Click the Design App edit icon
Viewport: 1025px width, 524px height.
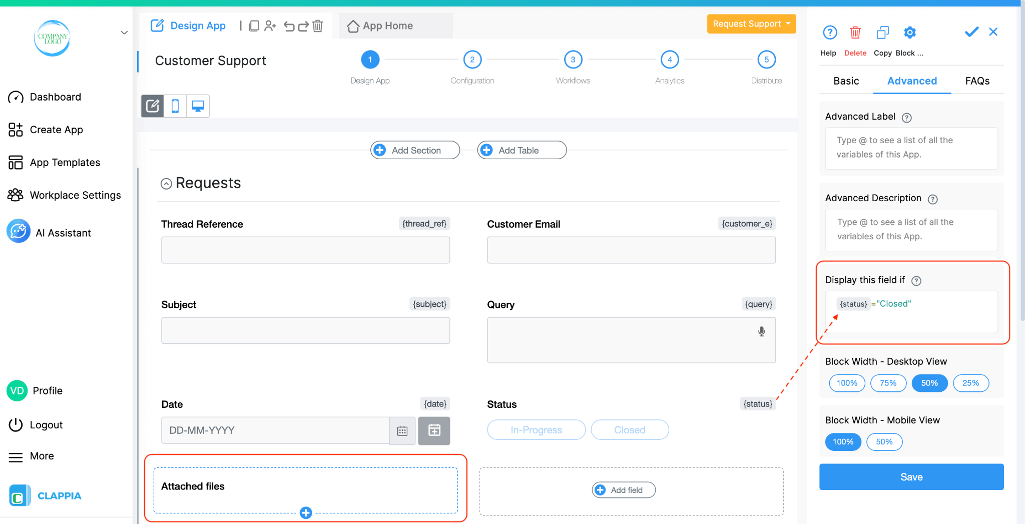click(157, 26)
